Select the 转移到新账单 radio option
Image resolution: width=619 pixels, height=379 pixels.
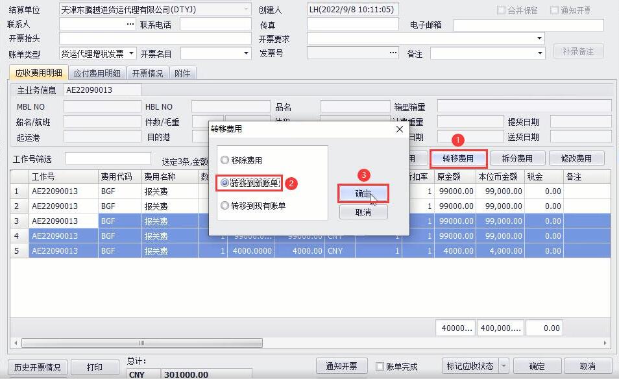(x=225, y=183)
